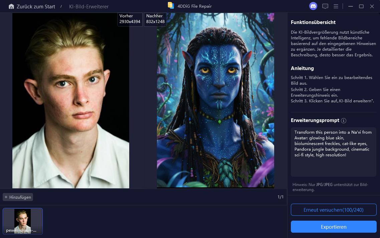380x238 pixels.
Task: Click the Nachher 832x1248 label
Action: click(x=155, y=19)
